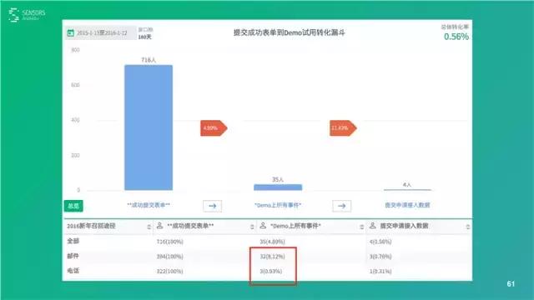Viewport: 534px width, 300px height.
Task: Click the 总览 green button
Action: coord(73,206)
